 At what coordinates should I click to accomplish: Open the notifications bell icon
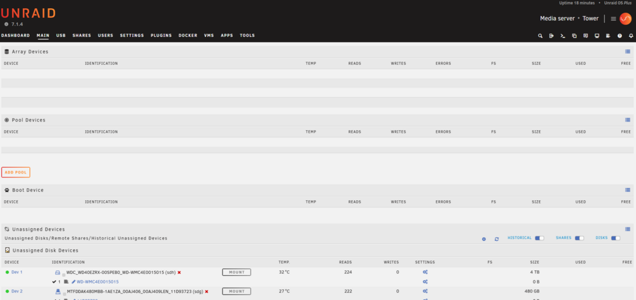click(631, 36)
